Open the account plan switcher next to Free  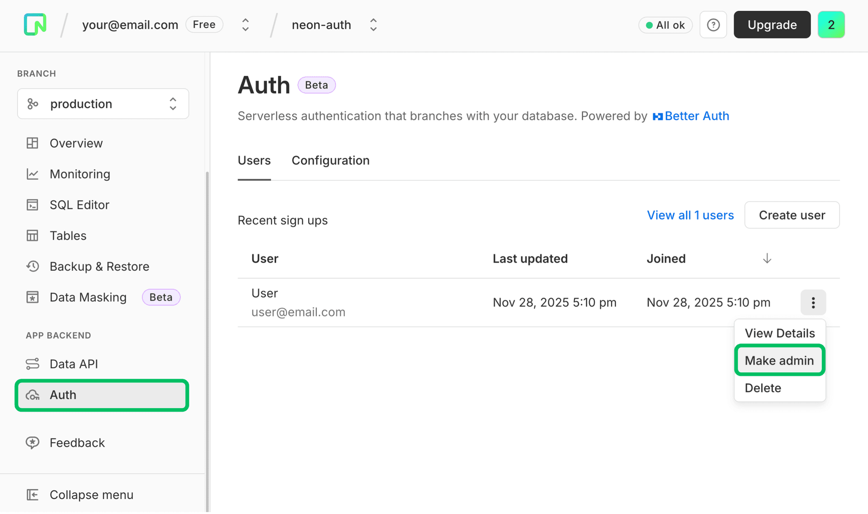pos(245,24)
